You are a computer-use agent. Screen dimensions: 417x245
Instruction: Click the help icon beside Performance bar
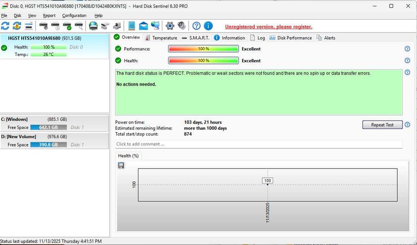407,49
